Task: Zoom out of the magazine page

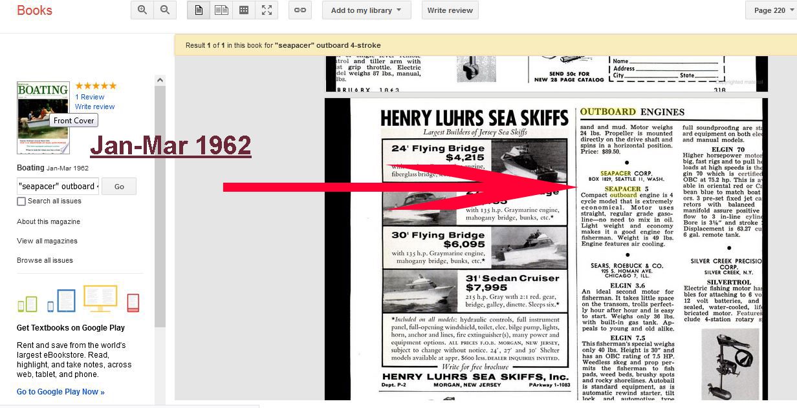Action: pyautogui.click(x=165, y=10)
